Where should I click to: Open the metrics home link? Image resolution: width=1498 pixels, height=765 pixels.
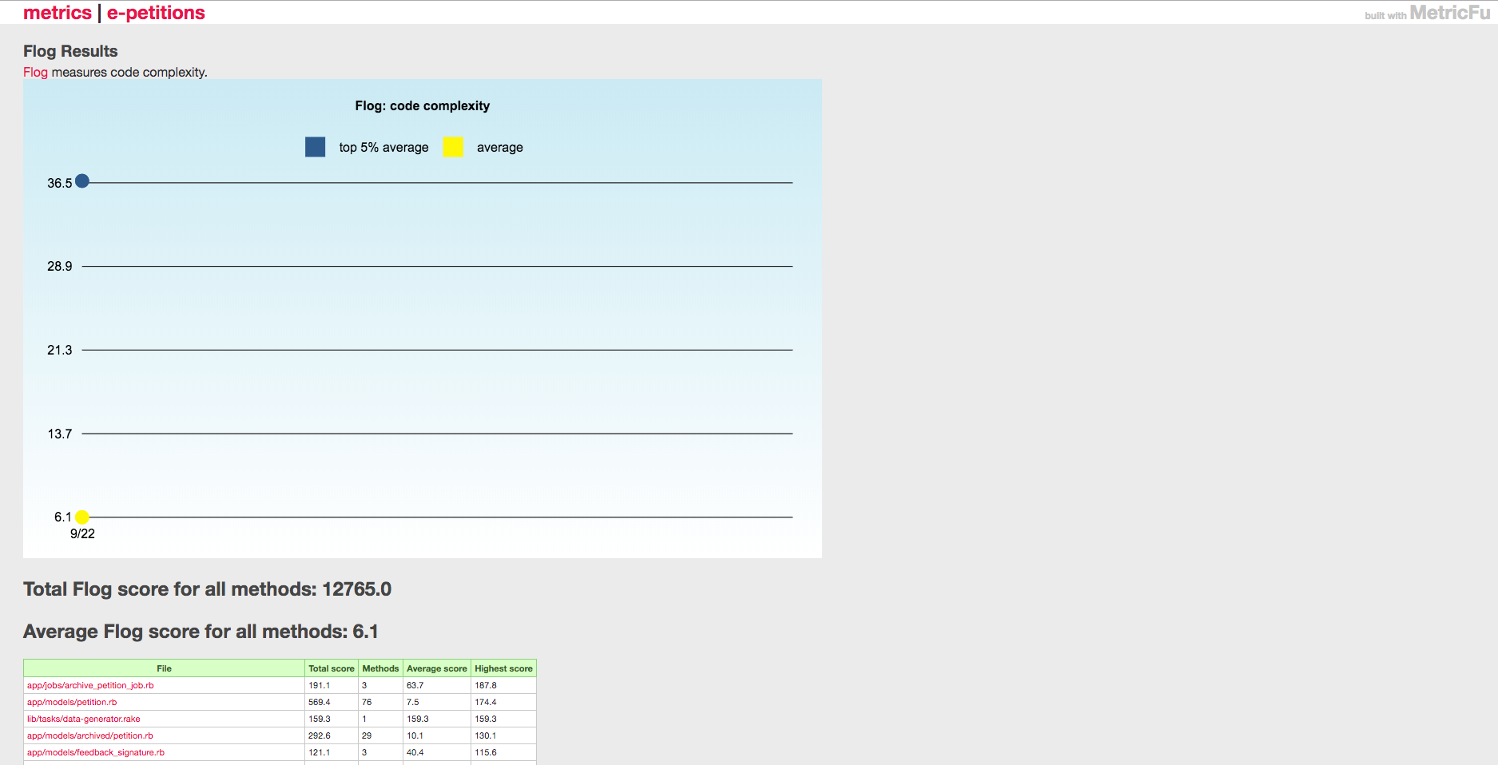(x=58, y=13)
